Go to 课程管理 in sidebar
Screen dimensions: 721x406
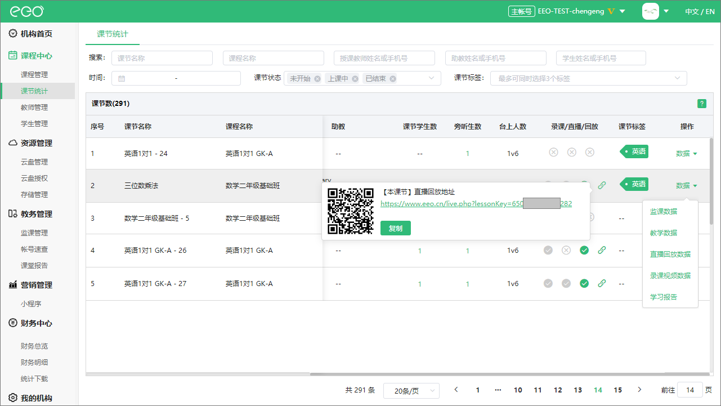(x=34, y=74)
